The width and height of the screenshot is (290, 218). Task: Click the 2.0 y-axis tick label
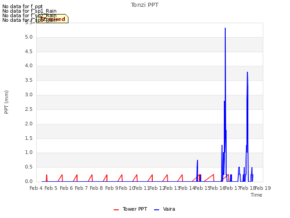coord(29,124)
